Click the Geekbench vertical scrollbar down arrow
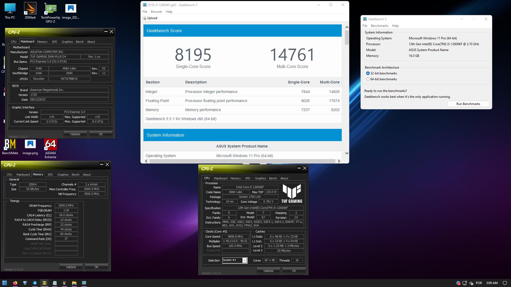This screenshot has width=511, height=287. [x=347, y=153]
